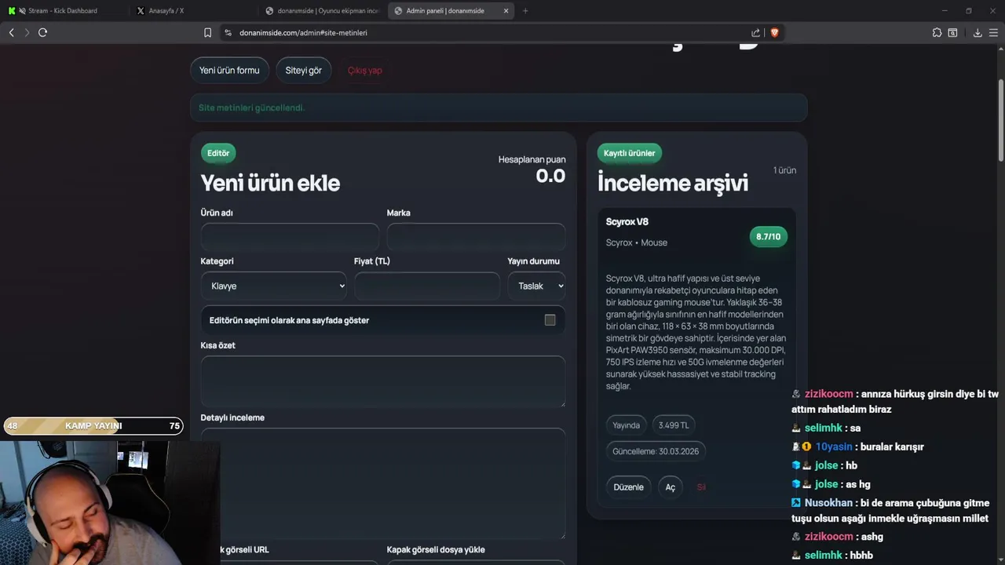Switch to Anasayfa / X tab
The height and width of the screenshot is (565, 1005).
193,11
